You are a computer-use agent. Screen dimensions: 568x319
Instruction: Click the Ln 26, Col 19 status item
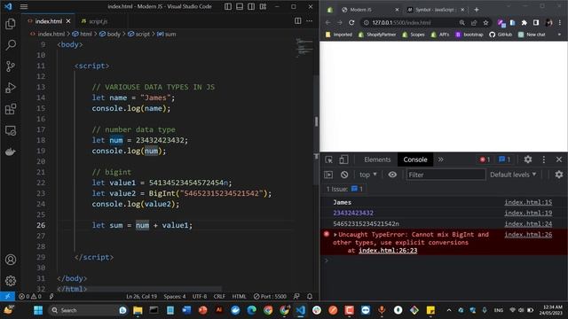[x=142, y=297]
